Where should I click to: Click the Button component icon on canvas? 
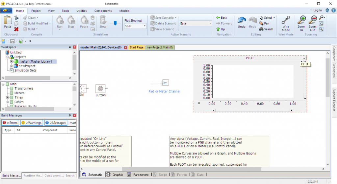(x=100, y=88)
